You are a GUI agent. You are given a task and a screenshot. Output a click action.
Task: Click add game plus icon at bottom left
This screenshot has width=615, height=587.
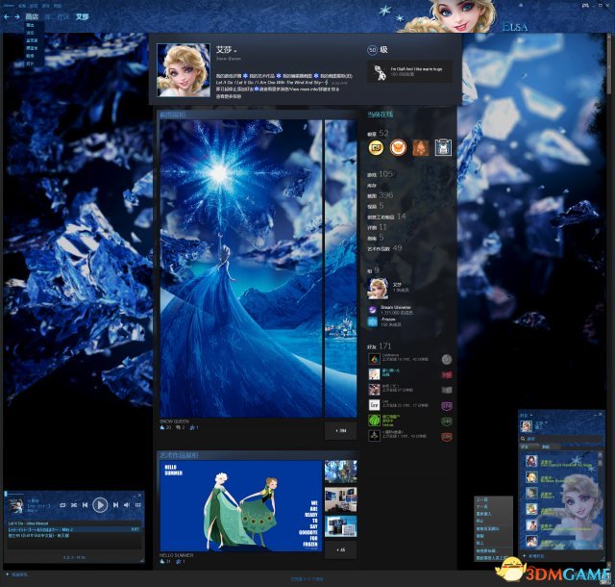pos(8,574)
